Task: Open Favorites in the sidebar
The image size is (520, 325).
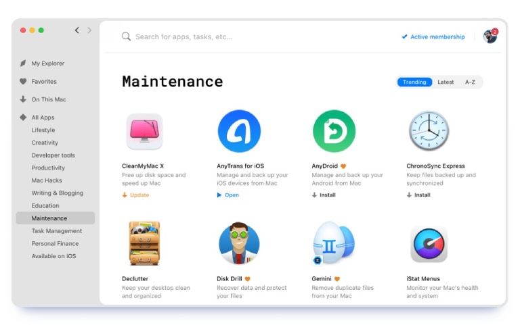Action: coord(44,82)
